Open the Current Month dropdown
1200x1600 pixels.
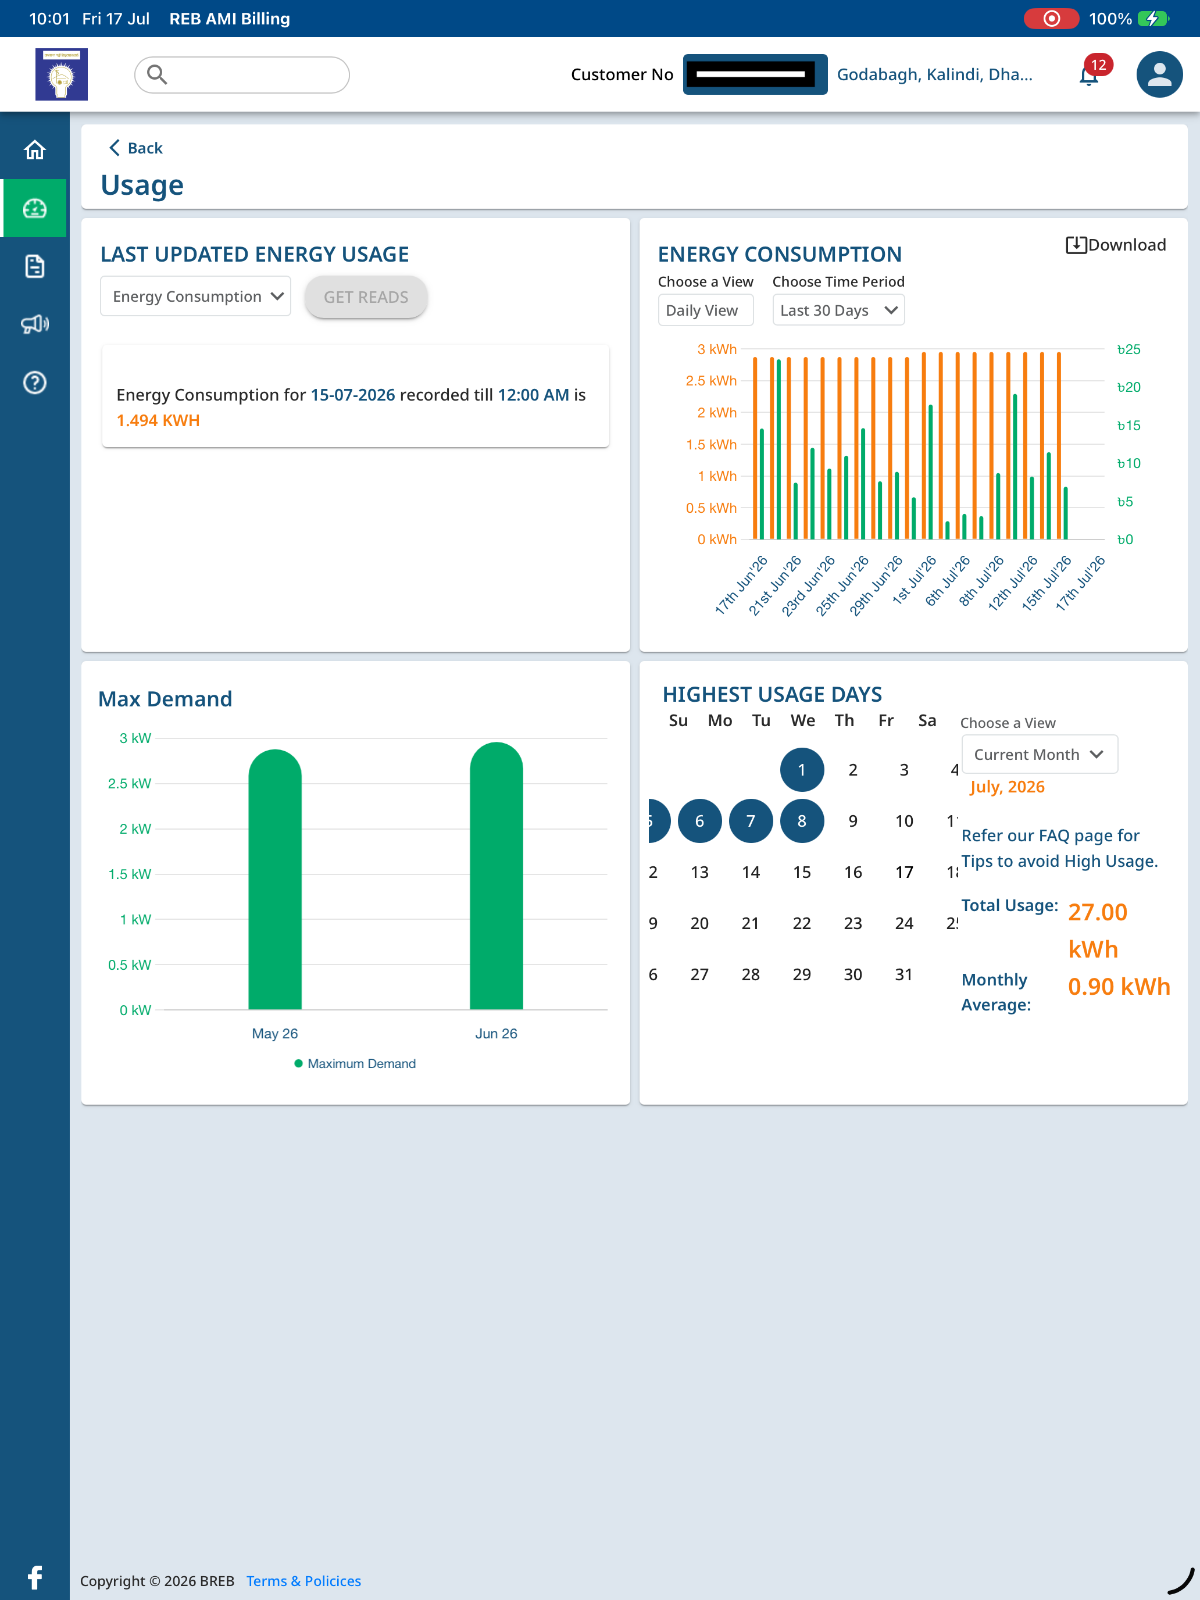[x=1039, y=753]
